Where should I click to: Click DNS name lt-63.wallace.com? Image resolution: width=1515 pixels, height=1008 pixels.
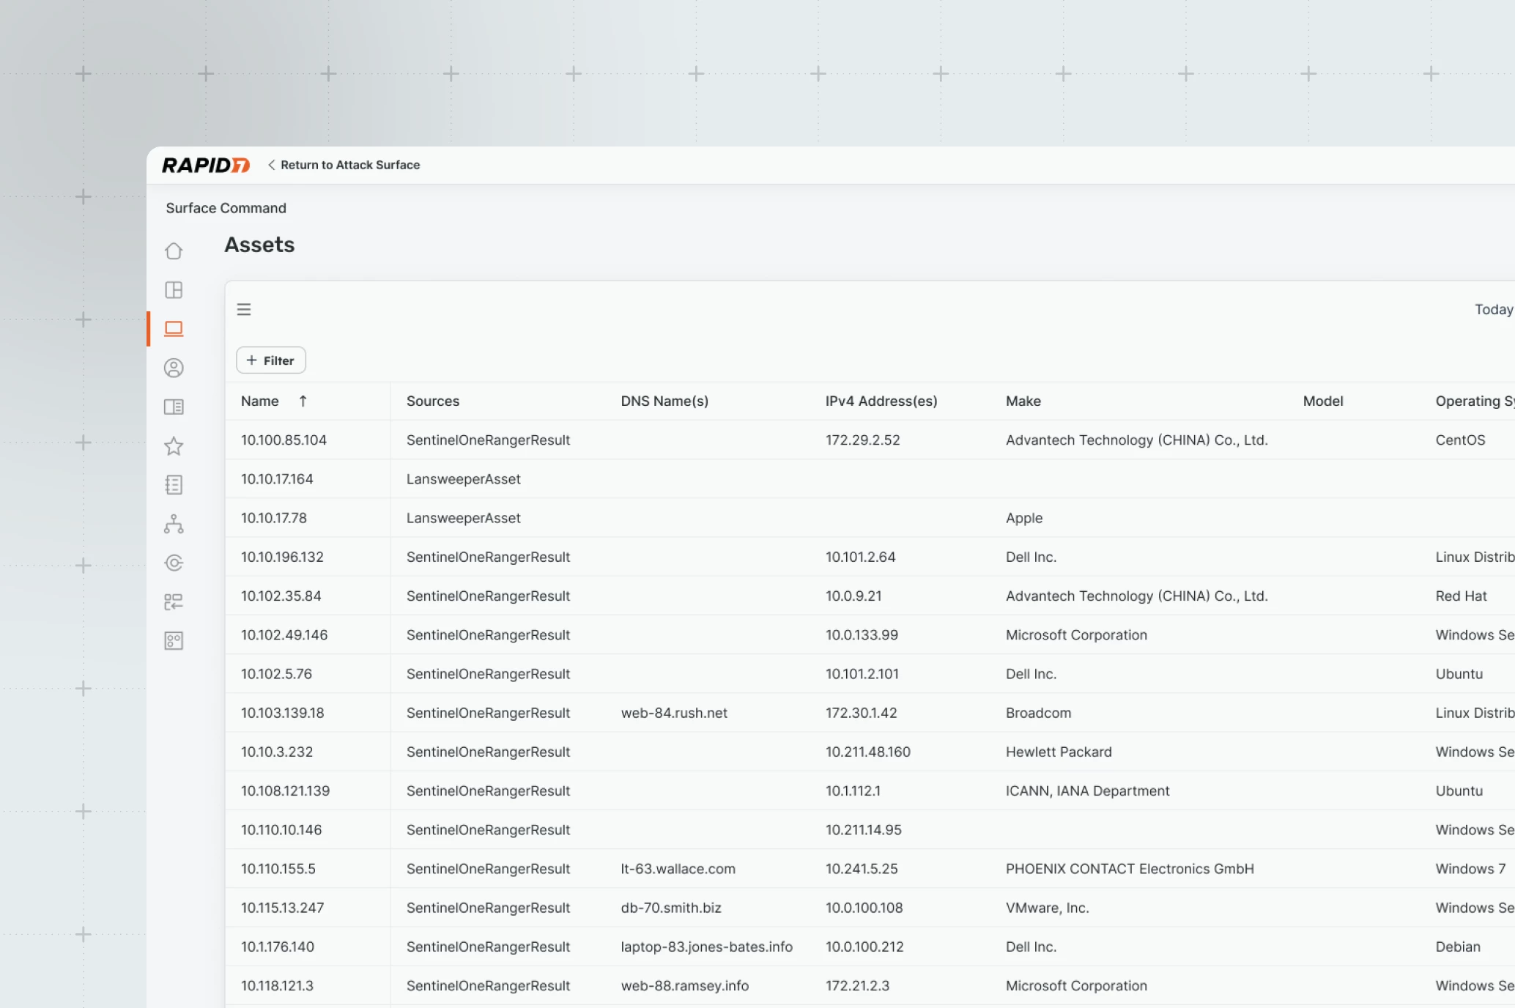(x=678, y=869)
